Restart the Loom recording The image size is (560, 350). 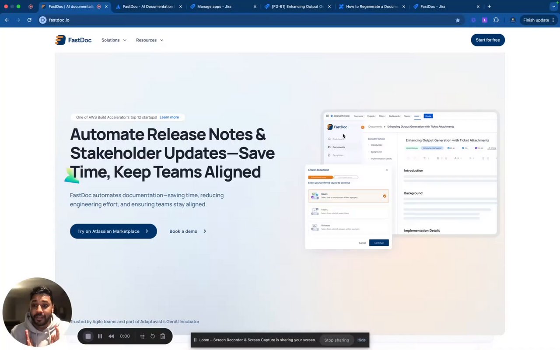coord(153,336)
